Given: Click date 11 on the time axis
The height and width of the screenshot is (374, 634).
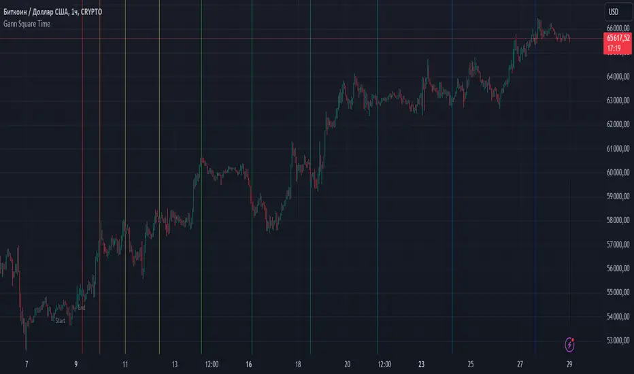Looking at the screenshot, I should tap(125, 364).
